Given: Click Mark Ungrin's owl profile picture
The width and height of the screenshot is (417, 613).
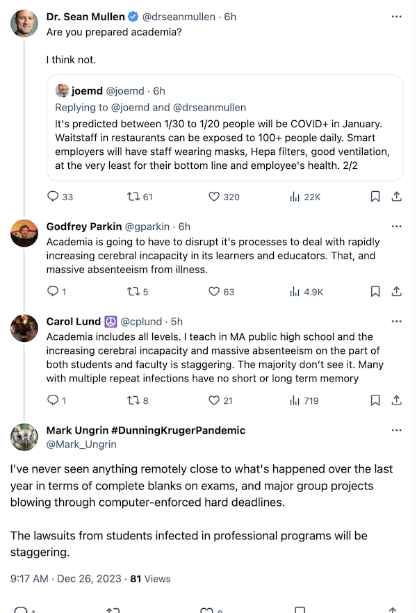Looking at the screenshot, I should [24, 437].
